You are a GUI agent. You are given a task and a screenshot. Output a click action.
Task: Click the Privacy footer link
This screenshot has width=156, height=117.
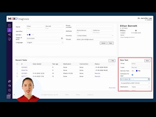[x=78, y=95]
